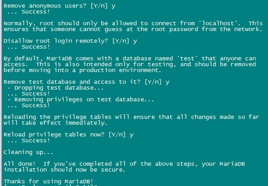Click the first Success! message at top
This screenshot has height=186, width=268.
click(x=36, y=12)
